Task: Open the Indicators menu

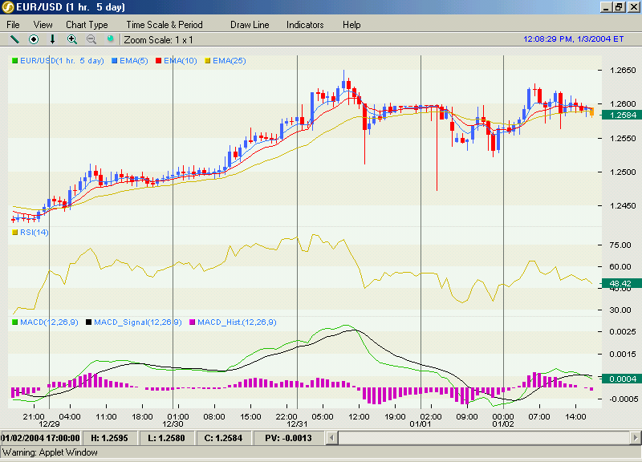Action: coord(305,25)
